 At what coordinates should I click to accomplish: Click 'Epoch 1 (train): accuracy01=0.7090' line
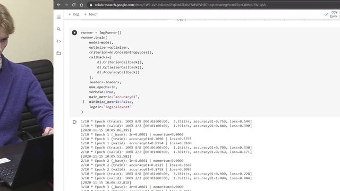pos(136,139)
